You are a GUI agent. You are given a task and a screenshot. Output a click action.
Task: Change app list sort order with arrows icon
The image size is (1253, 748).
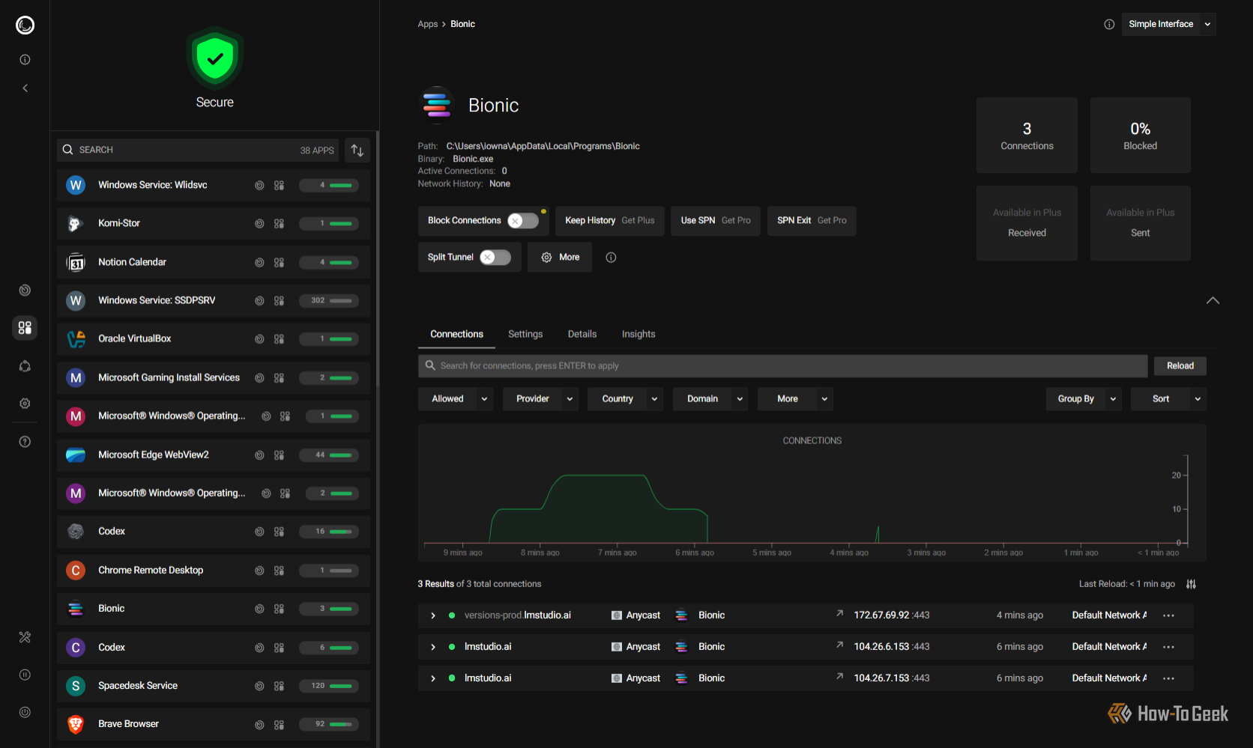(357, 150)
